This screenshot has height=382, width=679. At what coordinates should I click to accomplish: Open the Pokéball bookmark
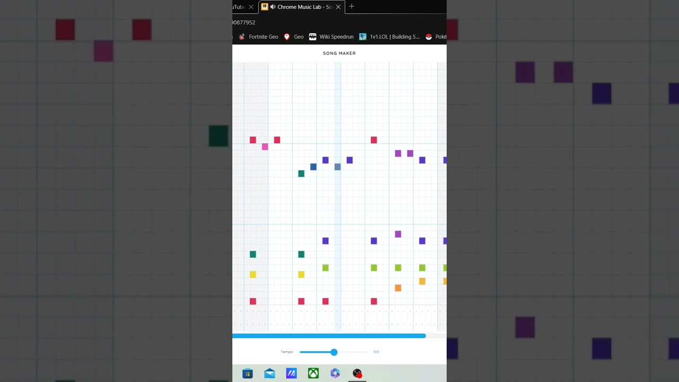[436, 37]
